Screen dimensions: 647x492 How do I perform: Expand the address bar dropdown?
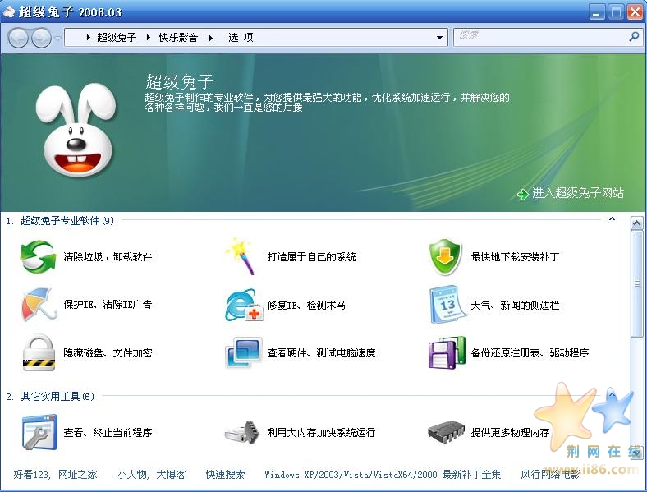tap(440, 38)
